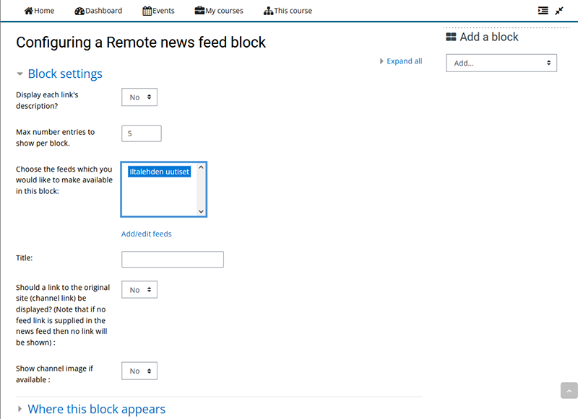This screenshot has width=578, height=419.
Task: Open the Add... block selector
Action: (x=500, y=63)
